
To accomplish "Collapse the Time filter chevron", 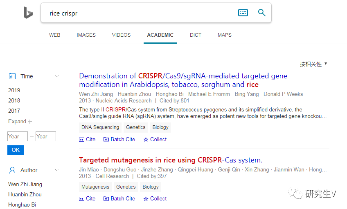I will [57, 76].
